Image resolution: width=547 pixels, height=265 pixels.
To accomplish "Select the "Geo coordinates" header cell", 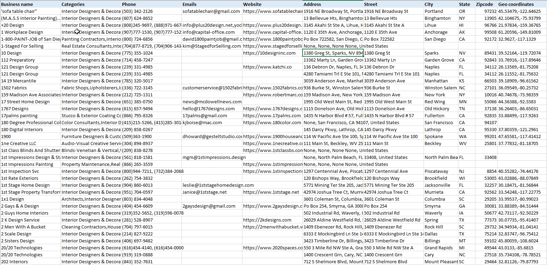I will [516, 4].
